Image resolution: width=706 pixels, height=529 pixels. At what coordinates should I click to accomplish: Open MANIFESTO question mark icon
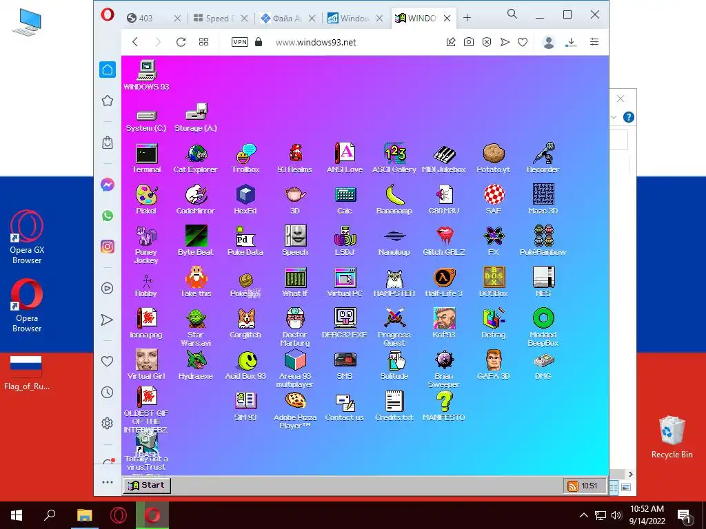444,402
